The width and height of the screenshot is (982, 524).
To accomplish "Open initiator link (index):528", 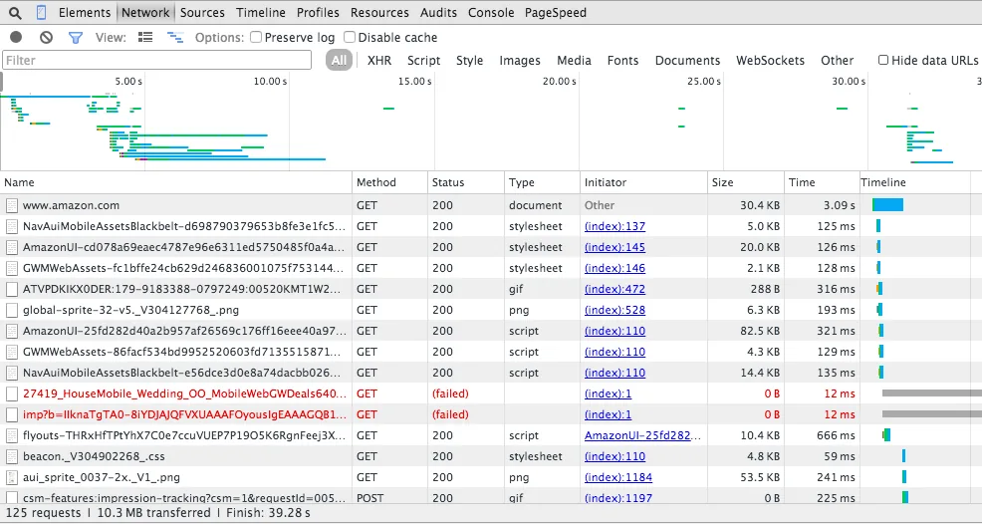I will (x=615, y=310).
